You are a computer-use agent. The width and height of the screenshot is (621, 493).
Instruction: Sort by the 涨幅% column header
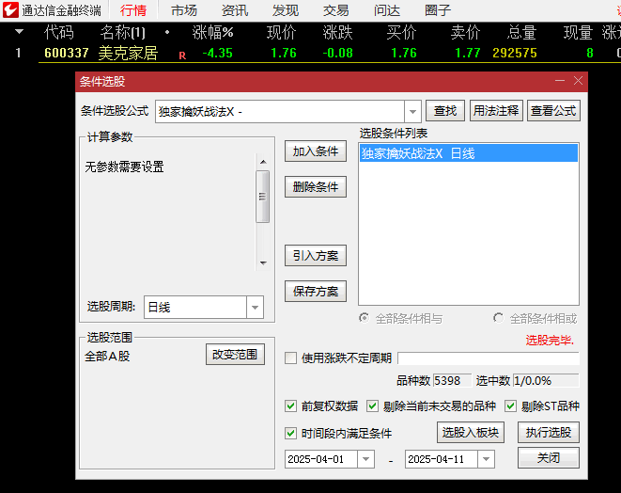(x=213, y=33)
